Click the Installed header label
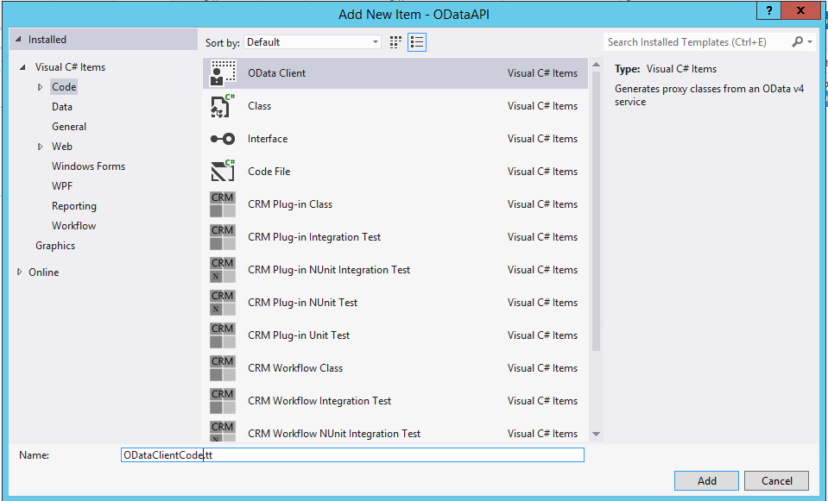Screen dimensions: 828x501 (x=47, y=40)
